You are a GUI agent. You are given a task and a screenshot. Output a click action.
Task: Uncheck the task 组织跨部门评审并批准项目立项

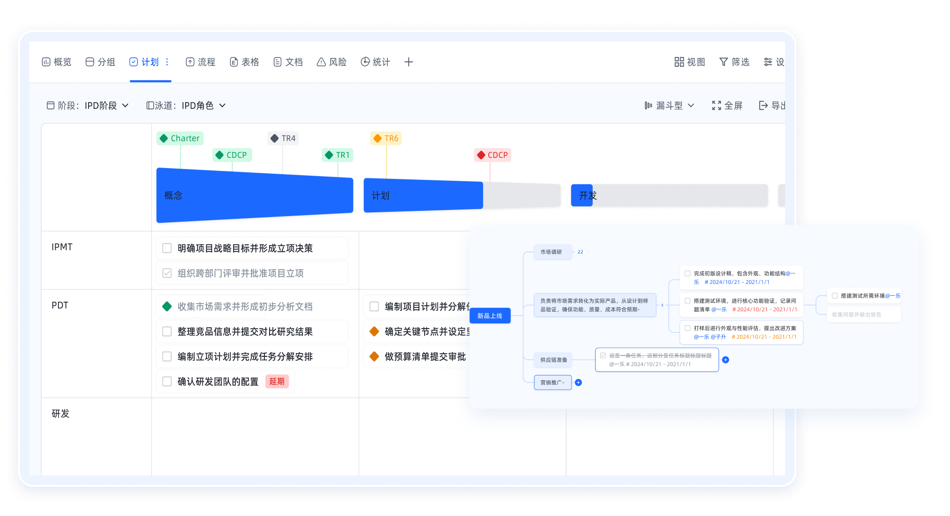click(167, 273)
